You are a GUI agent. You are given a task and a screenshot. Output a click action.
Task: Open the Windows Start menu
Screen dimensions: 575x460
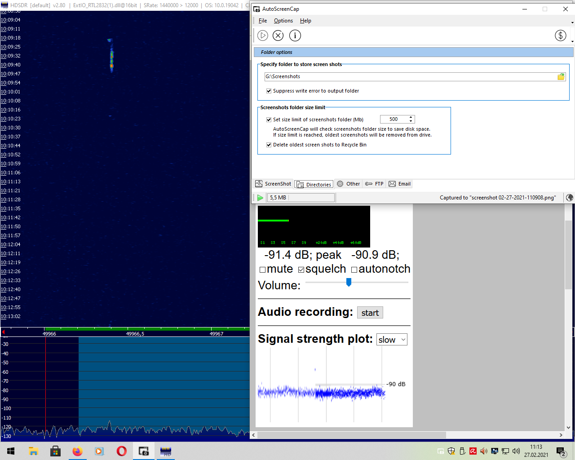coord(11,451)
